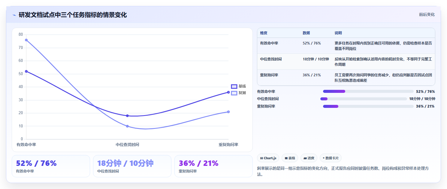The height and width of the screenshot is (189, 447).
Task: Click the Chart.js tag
Action: coord(268,158)
